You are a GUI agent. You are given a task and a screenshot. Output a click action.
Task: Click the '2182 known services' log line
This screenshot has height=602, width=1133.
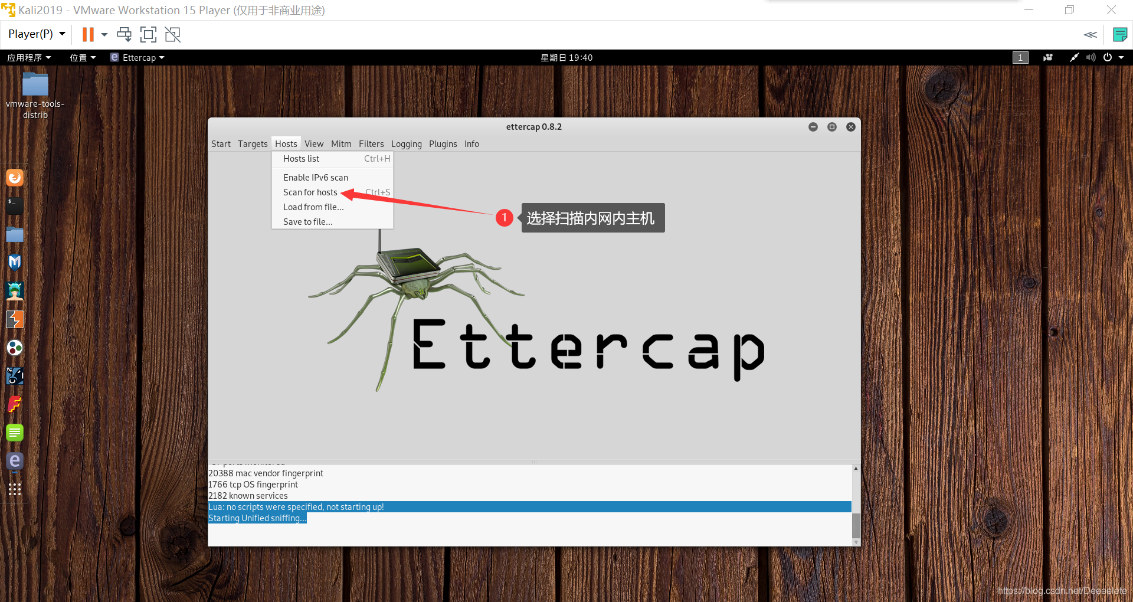point(248,496)
